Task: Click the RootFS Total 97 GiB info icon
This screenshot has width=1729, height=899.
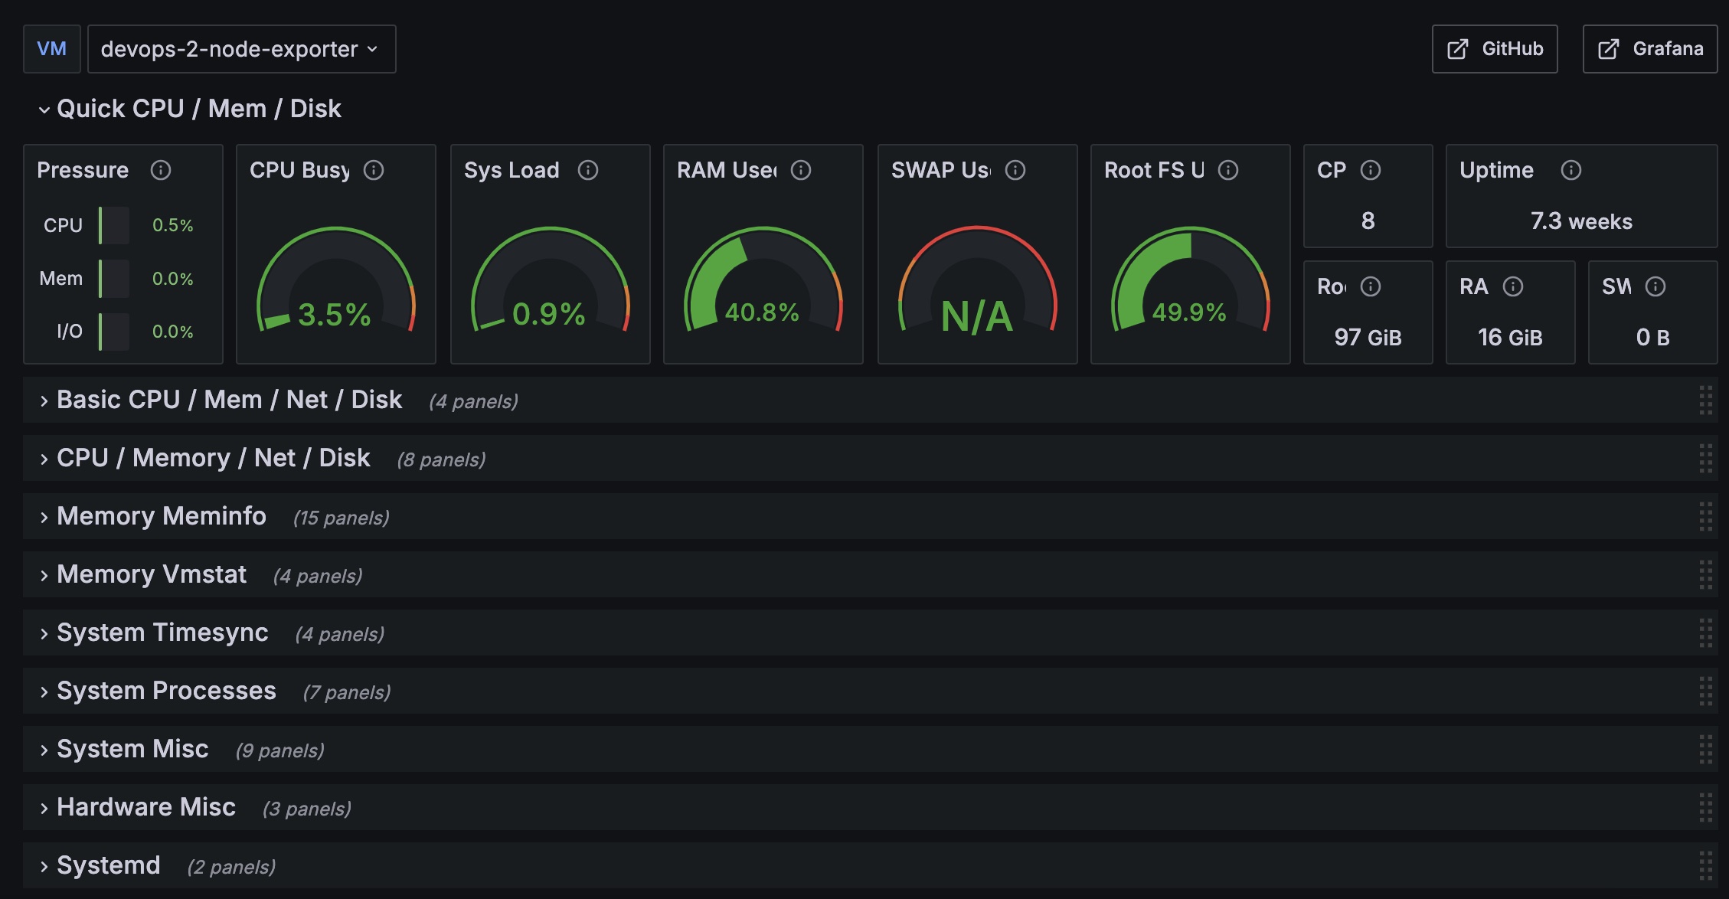Action: point(1371,286)
